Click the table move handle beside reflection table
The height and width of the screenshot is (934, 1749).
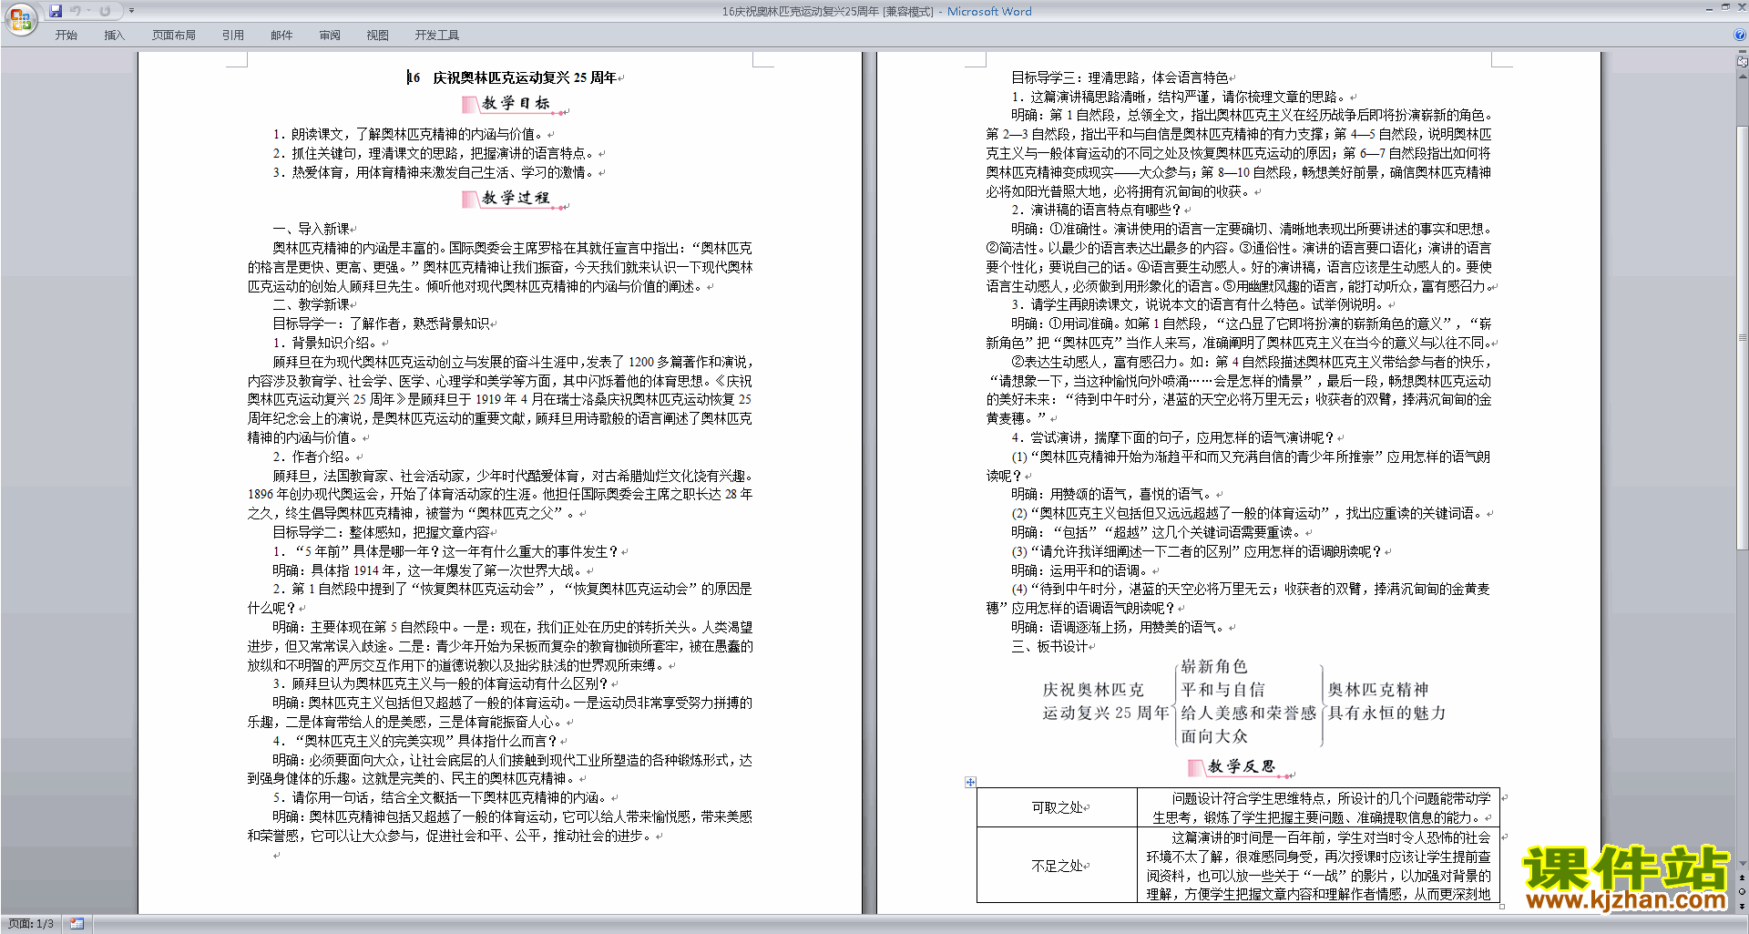point(970,782)
